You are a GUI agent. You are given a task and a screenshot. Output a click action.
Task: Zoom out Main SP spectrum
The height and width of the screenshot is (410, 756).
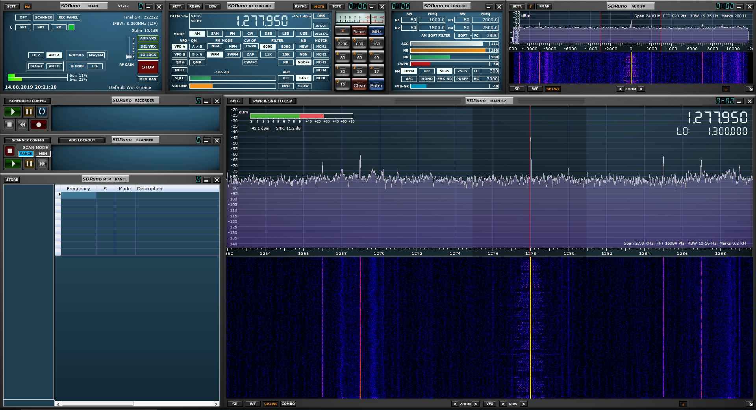click(x=455, y=404)
